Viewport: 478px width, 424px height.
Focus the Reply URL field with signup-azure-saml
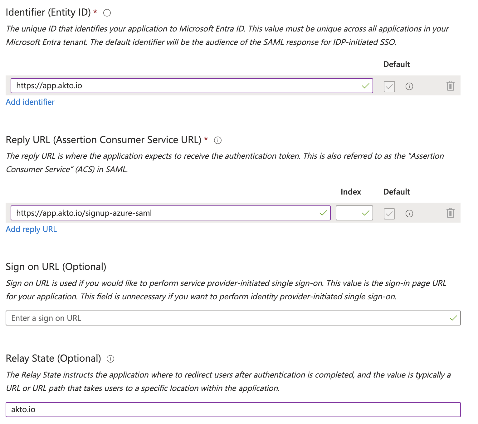(171, 213)
